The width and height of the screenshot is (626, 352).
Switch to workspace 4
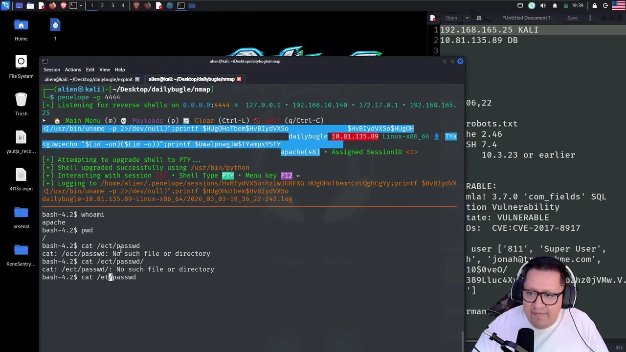coord(123,5)
